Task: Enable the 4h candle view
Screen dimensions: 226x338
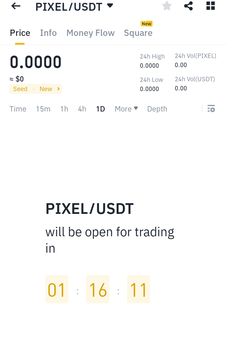Action: click(82, 109)
